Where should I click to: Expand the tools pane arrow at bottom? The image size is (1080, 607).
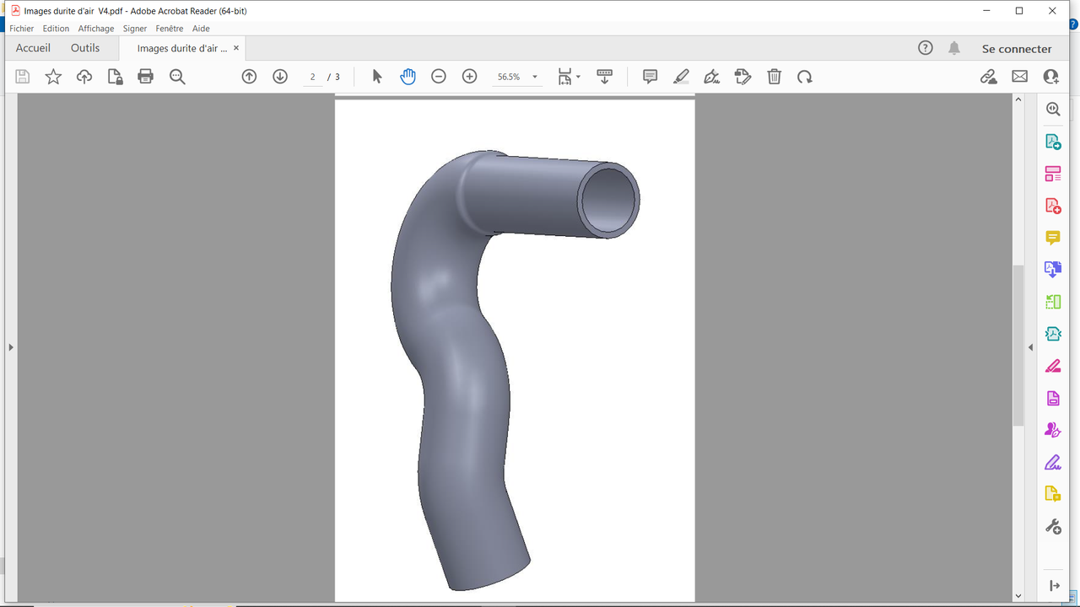point(1054,585)
